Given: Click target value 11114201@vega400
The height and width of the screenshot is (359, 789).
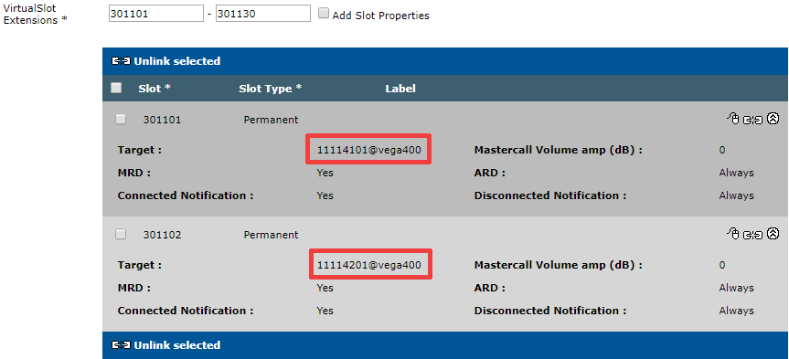Looking at the screenshot, I should point(368,265).
